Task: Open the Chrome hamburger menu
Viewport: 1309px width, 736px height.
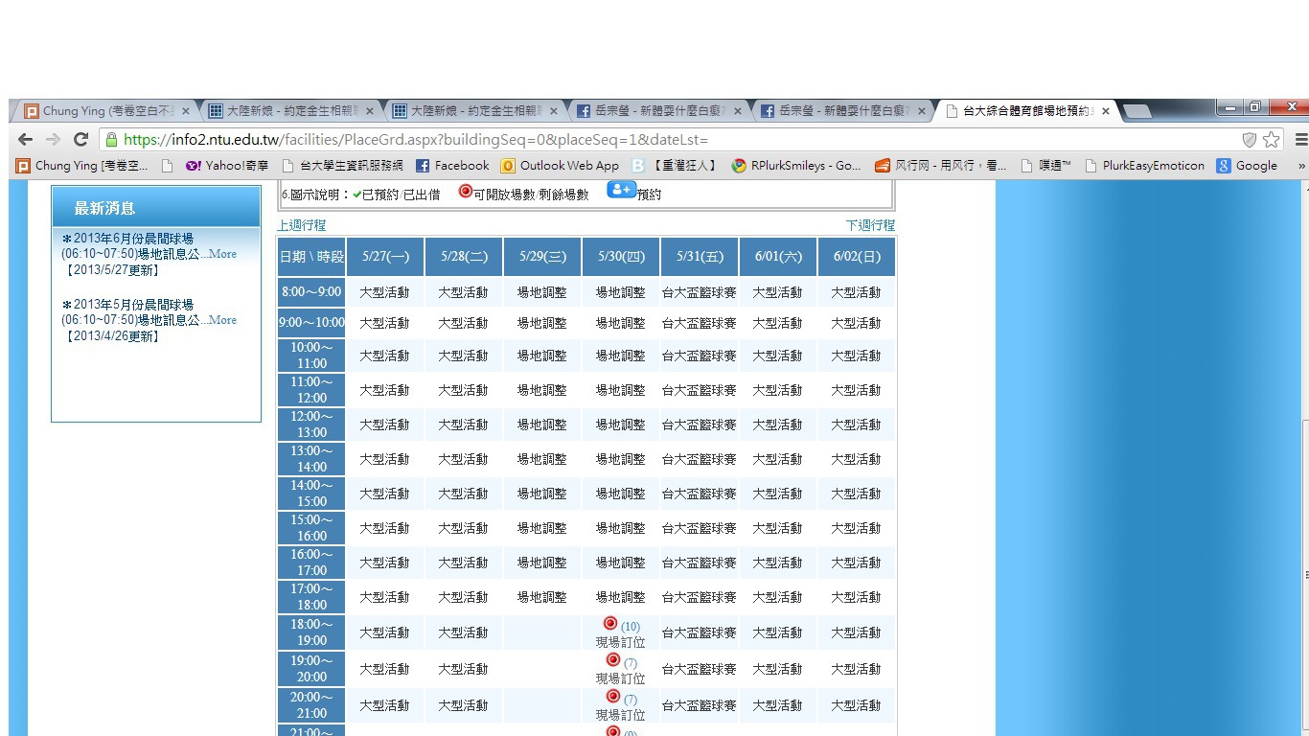Action: click(x=1300, y=140)
